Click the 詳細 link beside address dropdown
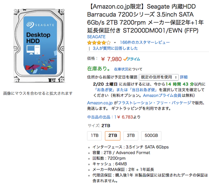The image size is (209, 184). [184, 77]
